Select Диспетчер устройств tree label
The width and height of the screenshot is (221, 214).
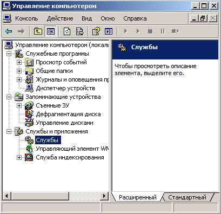tap(65, 88)
